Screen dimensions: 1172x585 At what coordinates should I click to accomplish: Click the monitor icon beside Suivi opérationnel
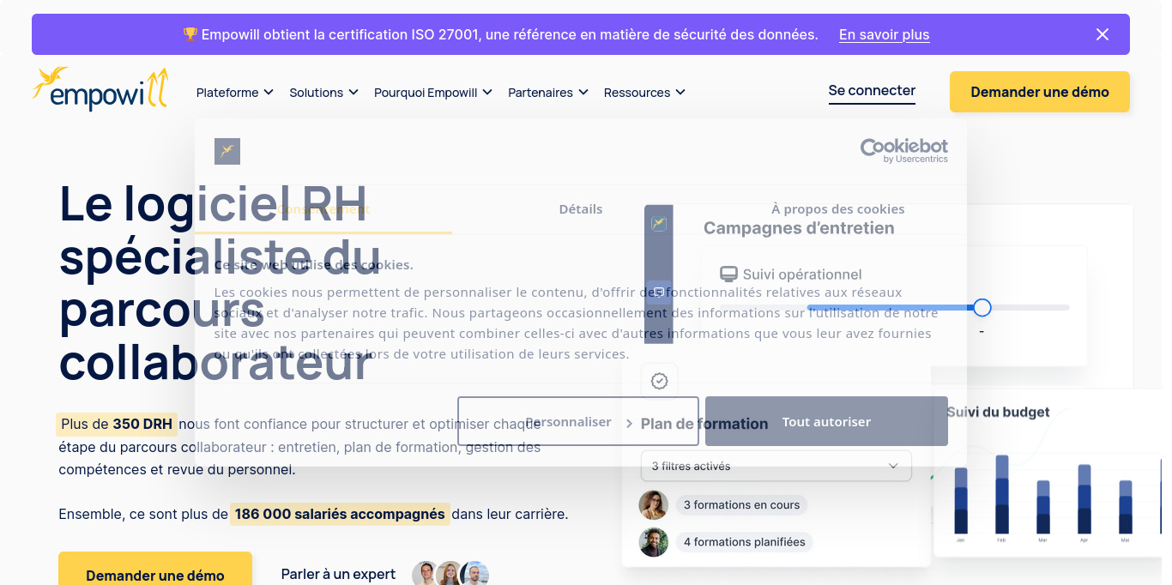coord(730,273)
